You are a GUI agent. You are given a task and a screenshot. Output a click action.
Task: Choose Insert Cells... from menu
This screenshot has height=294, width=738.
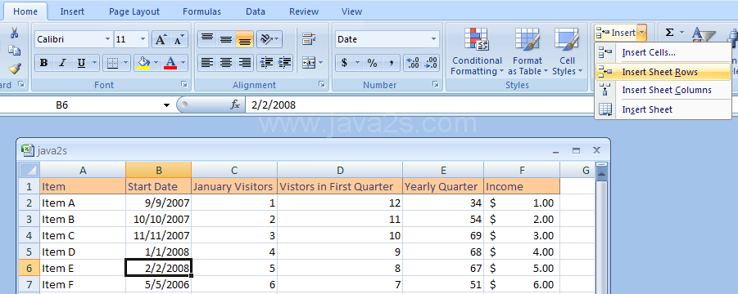coord(663,52)
